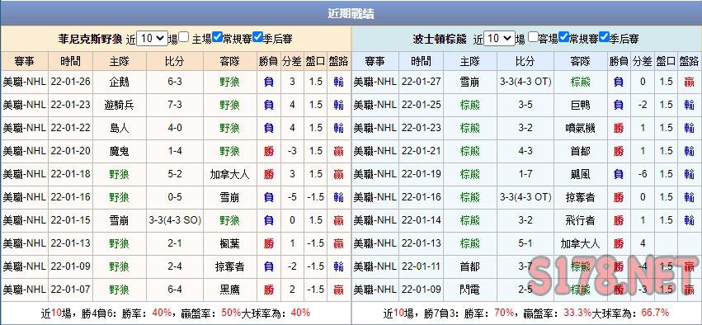The height and width of the screenshot is (325, 702).
Task: Open the 颶風 away team link
Action: [580, 174]
